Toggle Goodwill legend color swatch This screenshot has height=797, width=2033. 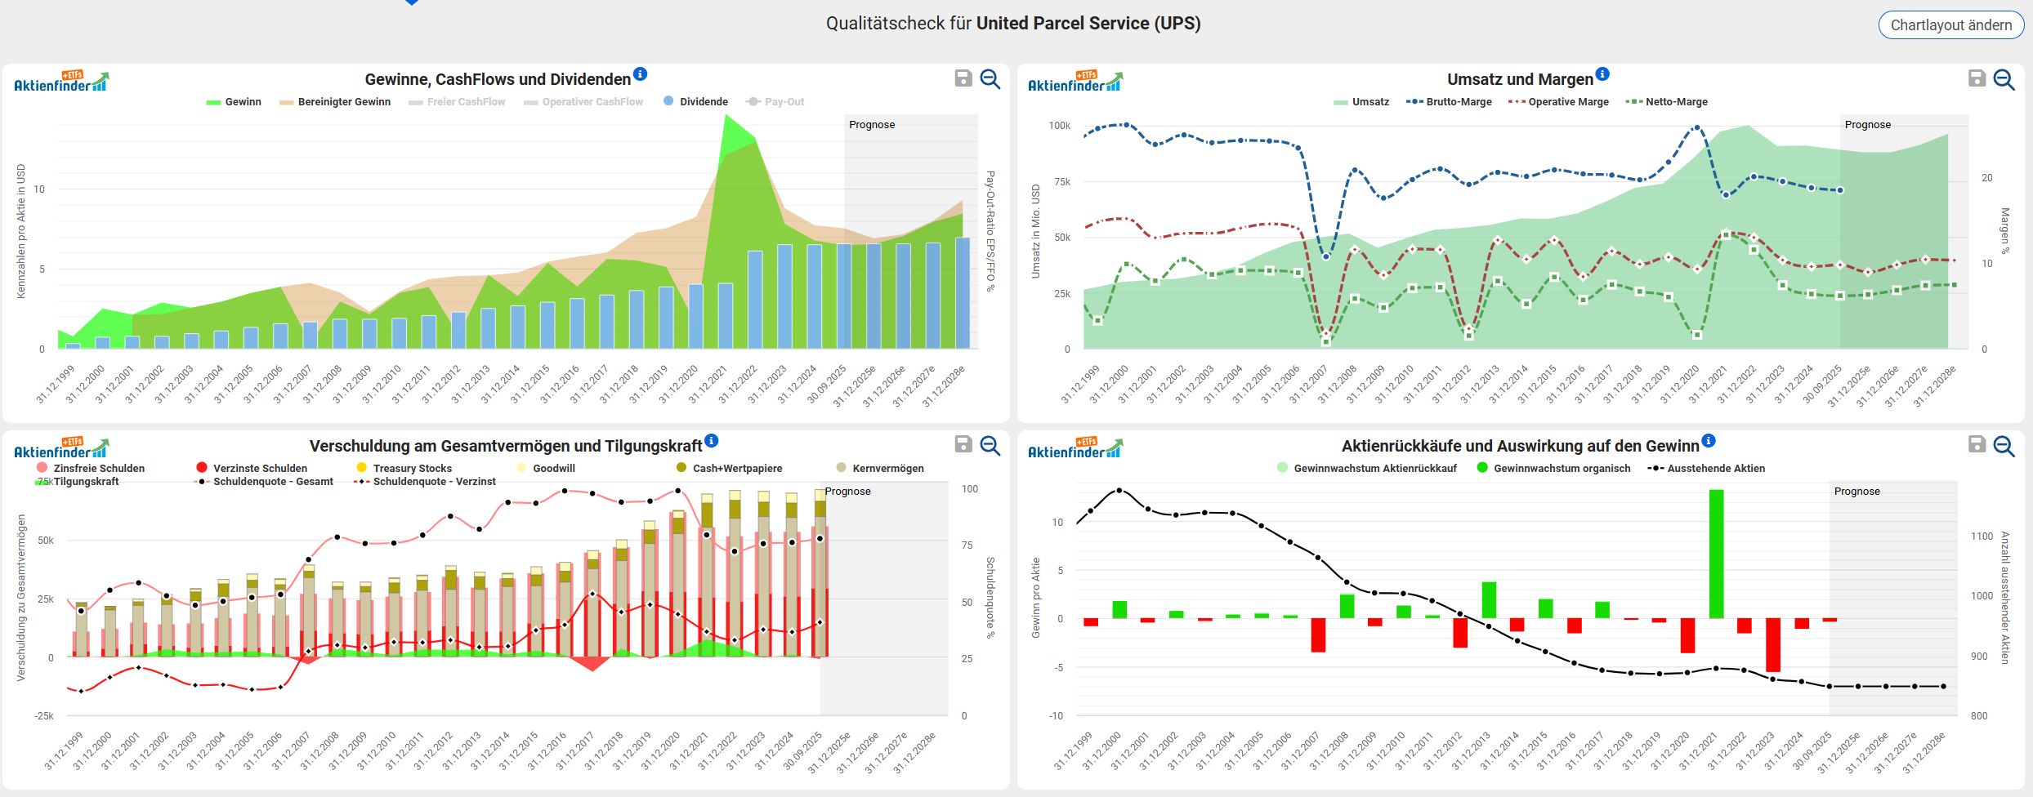pos(522,468)
